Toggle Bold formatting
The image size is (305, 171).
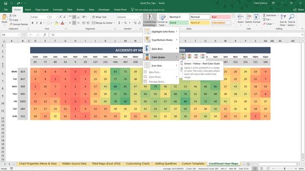(32, 23)
